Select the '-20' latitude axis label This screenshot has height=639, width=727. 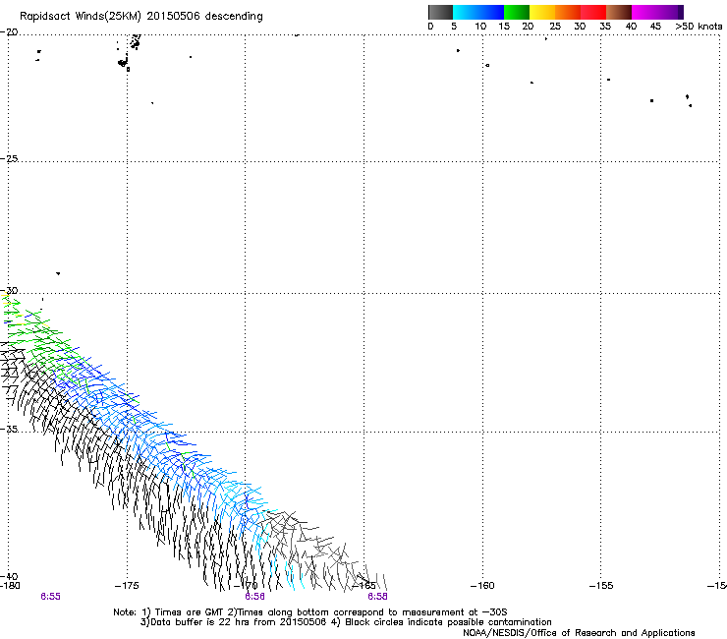[x=9, y=32]
